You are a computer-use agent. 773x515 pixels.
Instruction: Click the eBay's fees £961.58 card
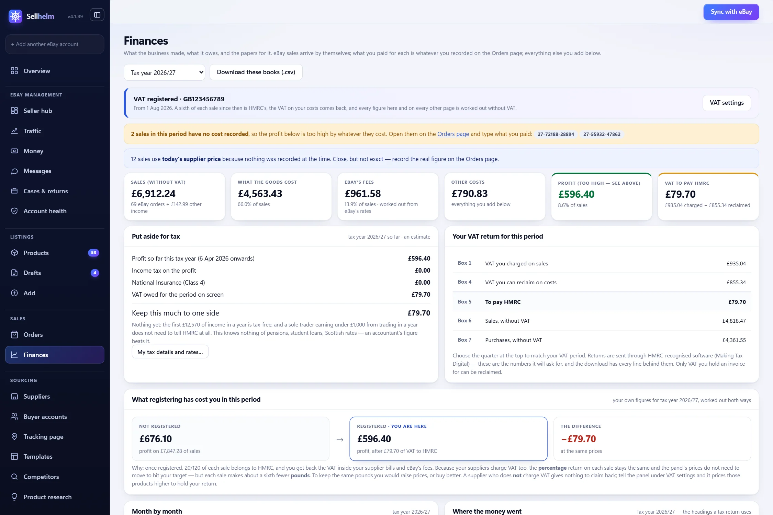point(388,196)
